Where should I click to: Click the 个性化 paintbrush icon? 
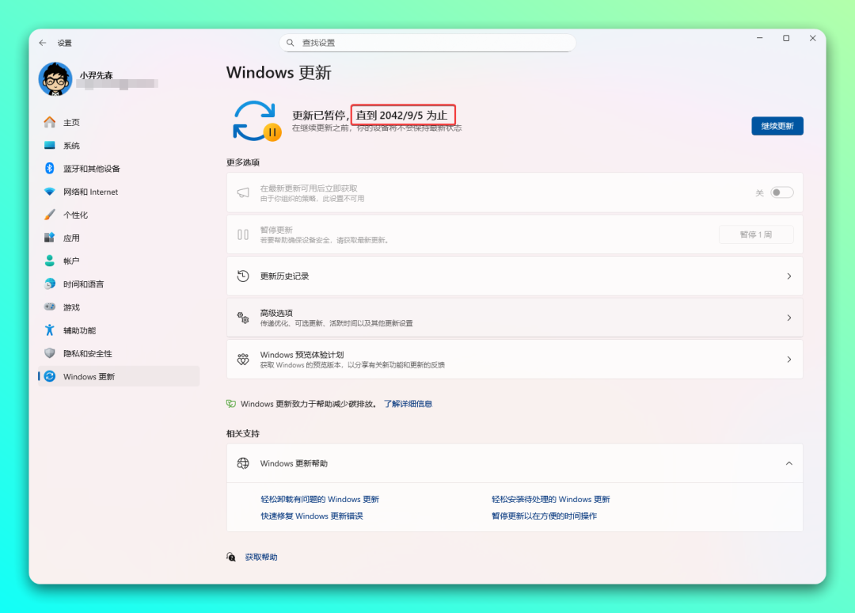(50, 215)
